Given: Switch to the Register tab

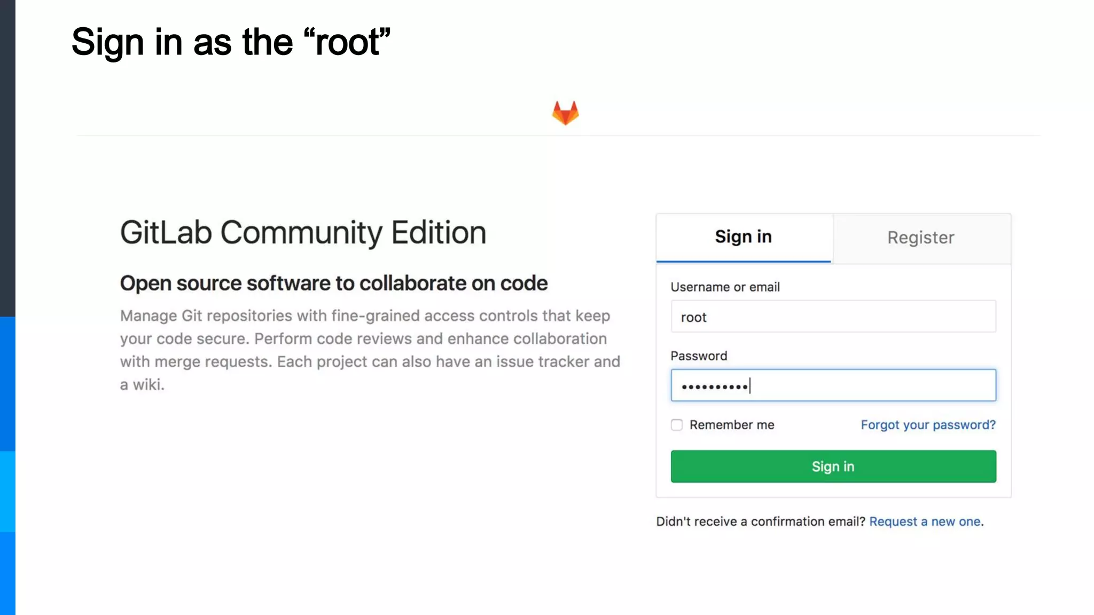Looking at the screenshot, I should pos(921,238).
